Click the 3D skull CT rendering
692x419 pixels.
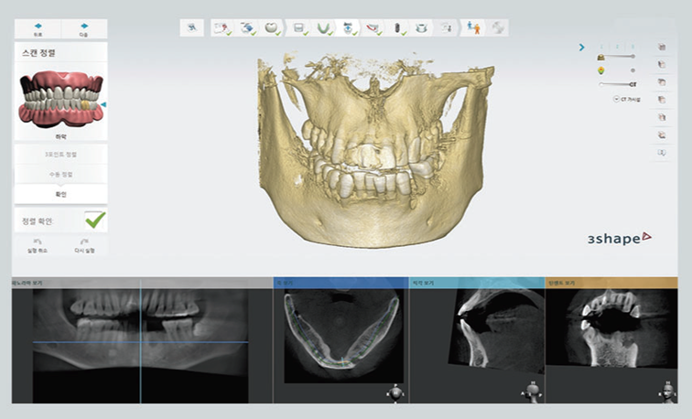[375, 150]
